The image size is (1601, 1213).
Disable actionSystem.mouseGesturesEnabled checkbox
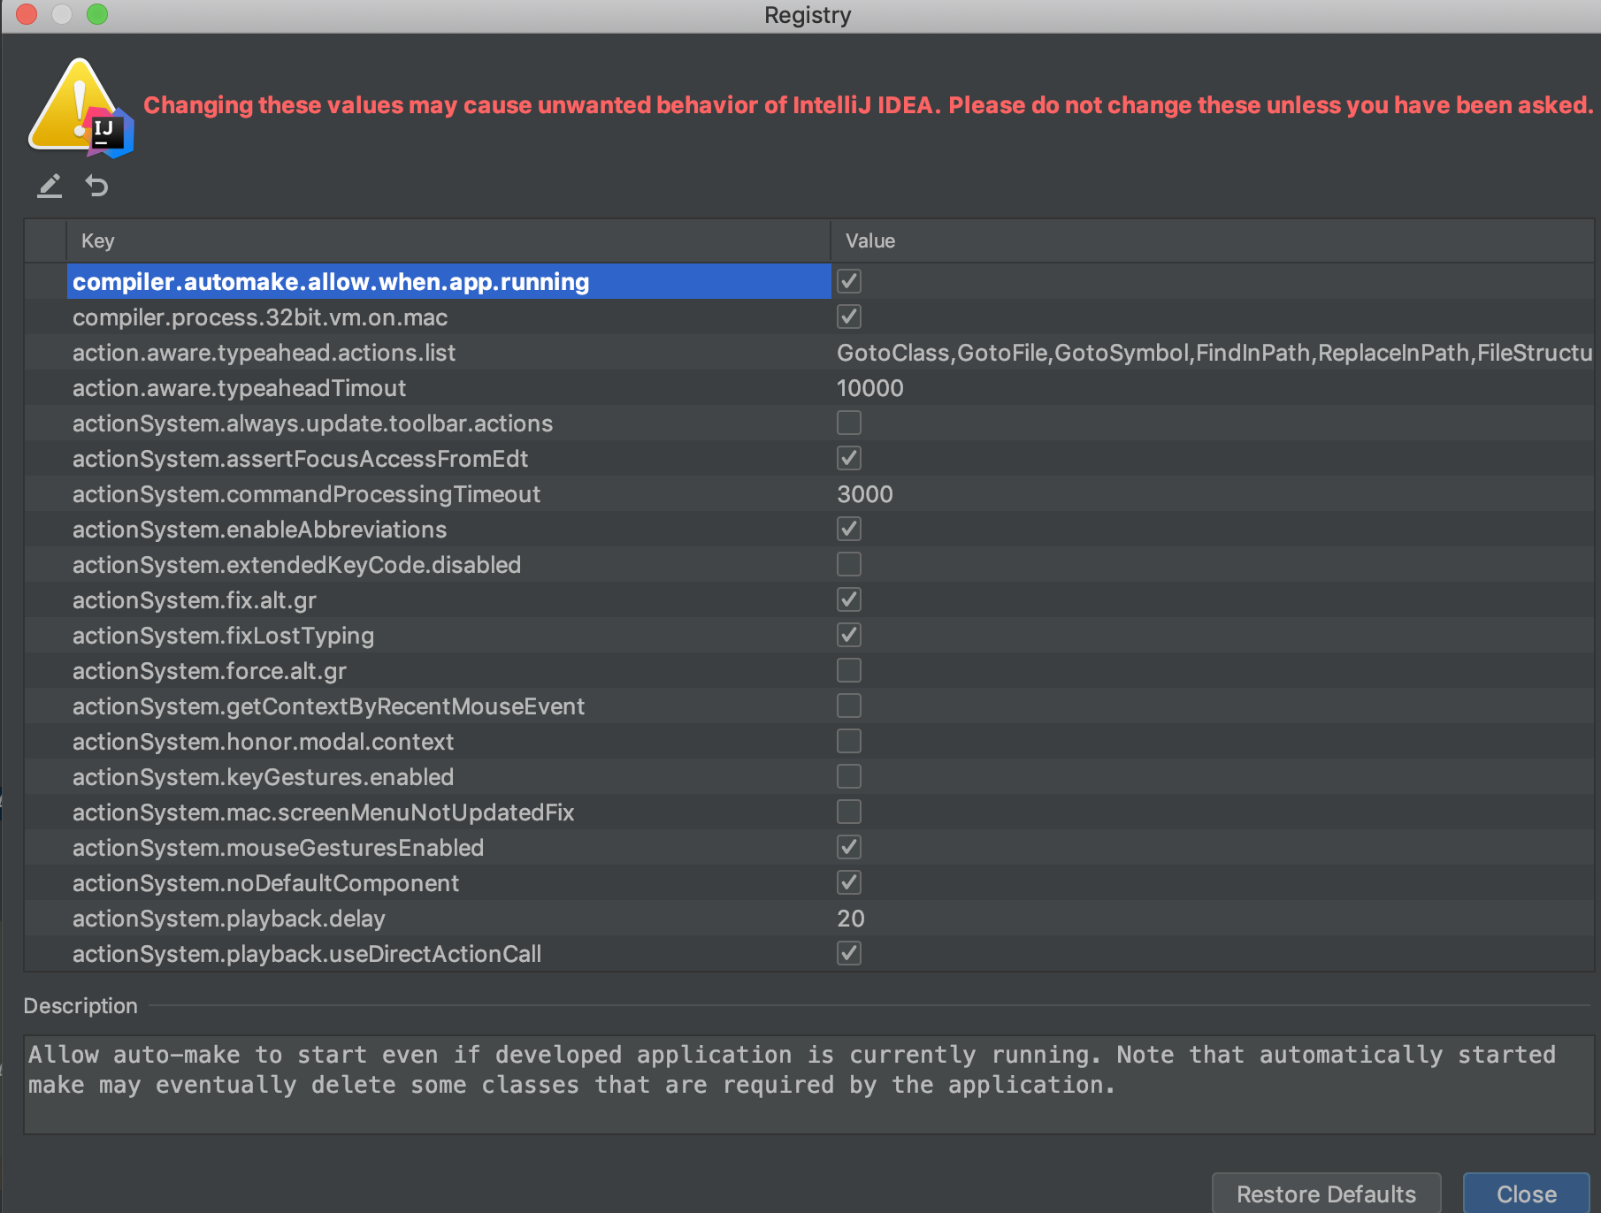coord(849,847)
